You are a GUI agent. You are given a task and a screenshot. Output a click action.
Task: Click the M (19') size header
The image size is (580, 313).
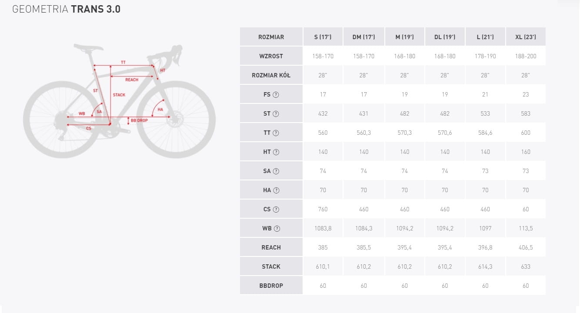404,37
